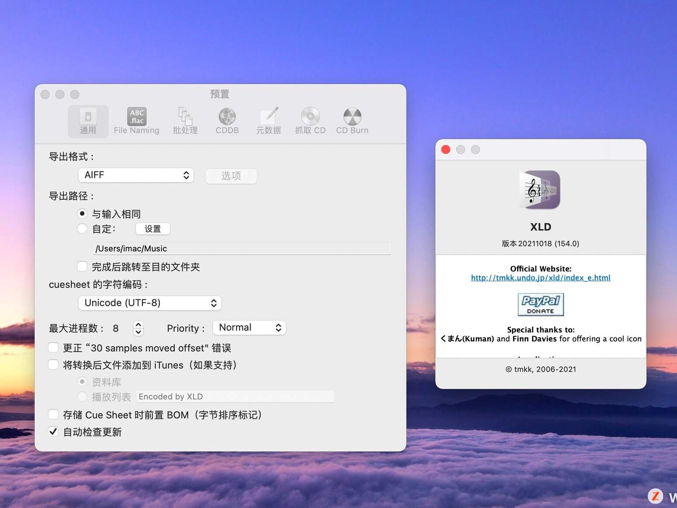The width and height of the screenshot is (677, 508).
Task: Increase 最大进程数 with the stepper control
Action: click(138, 325)
